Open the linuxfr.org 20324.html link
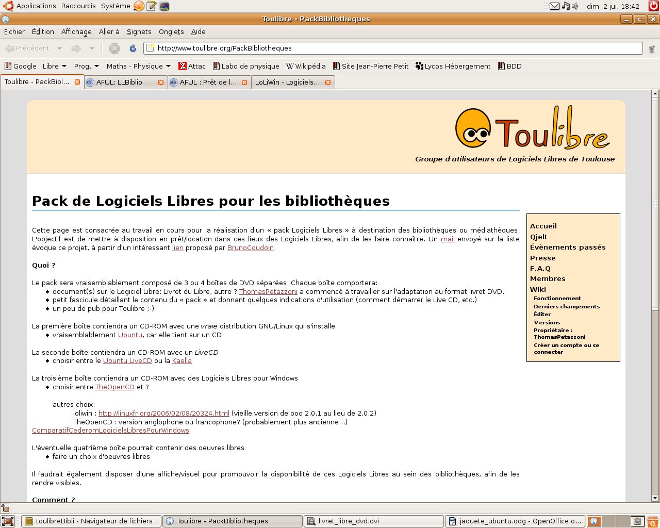The image size is (660, 528). pos(164,414)
